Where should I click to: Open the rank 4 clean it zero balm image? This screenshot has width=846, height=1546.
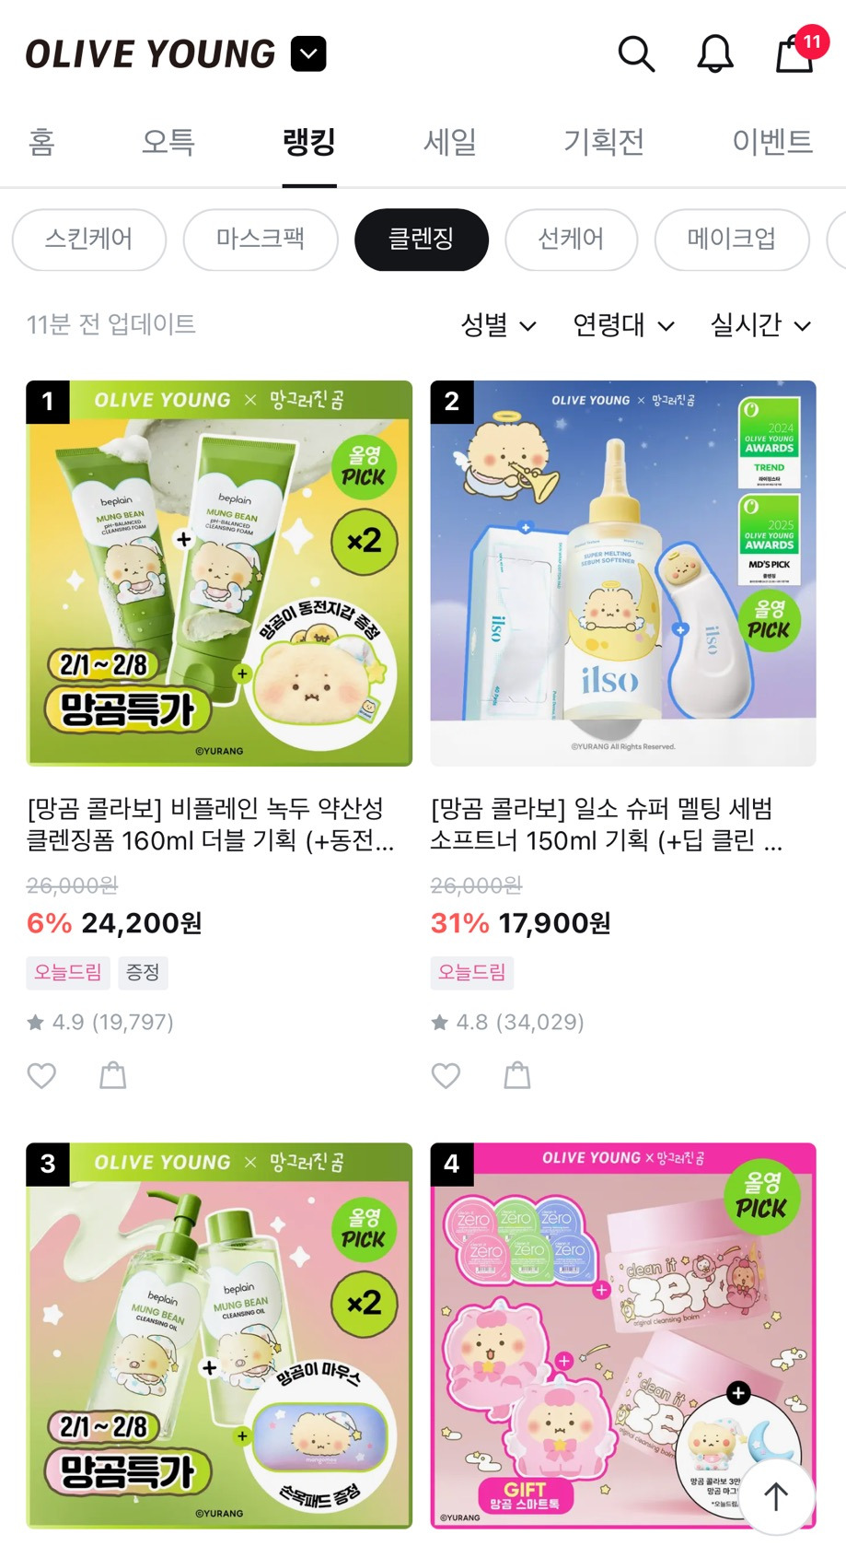pyautogui.click(x=623, y=1336)
